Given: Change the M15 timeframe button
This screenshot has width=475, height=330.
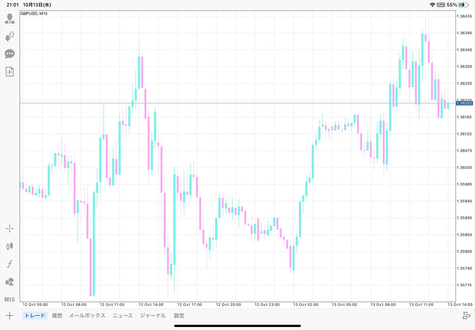Looking at the screenshot, I should [10, 300].
